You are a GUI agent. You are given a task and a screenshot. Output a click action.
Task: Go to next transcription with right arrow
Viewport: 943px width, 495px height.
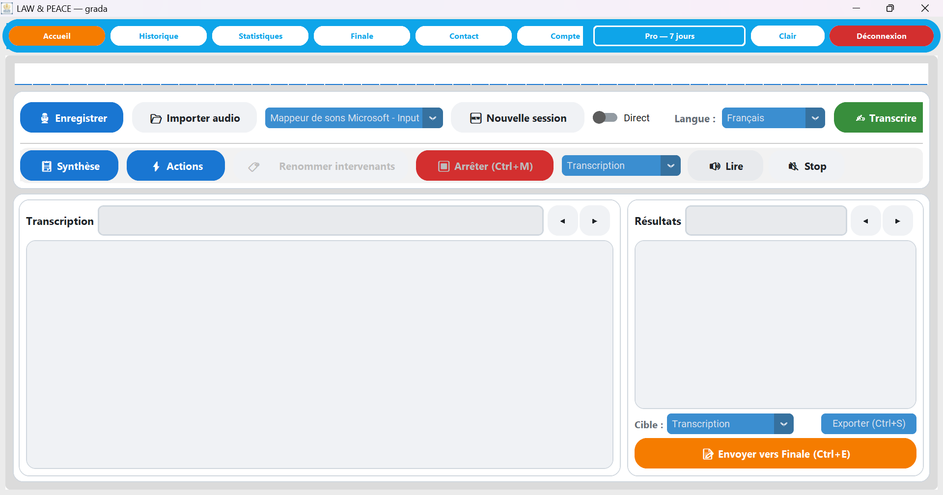(x=594, y=221)
